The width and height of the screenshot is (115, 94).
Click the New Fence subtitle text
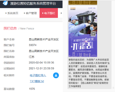tap(27, 28)
